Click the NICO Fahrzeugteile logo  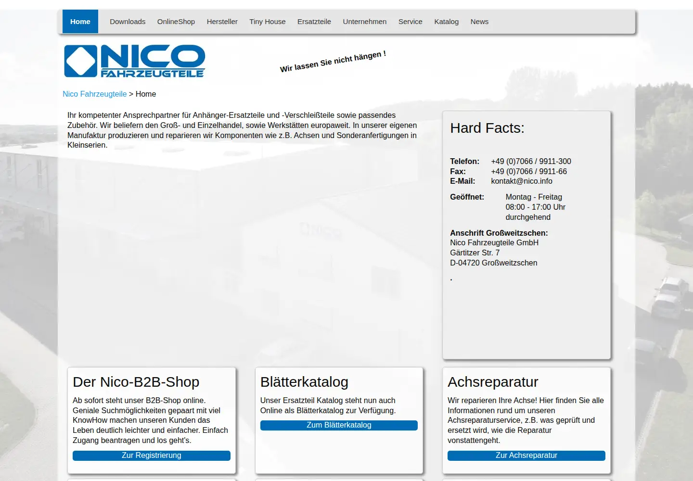pyautogui.click(x=135, y=61)
